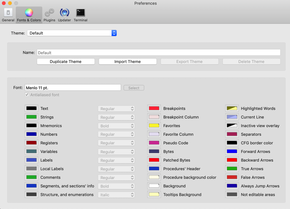Viewport: 290px width, 209px height.
Task: Toggle the Antialiased font checkbox
Action: coord(27,94)
